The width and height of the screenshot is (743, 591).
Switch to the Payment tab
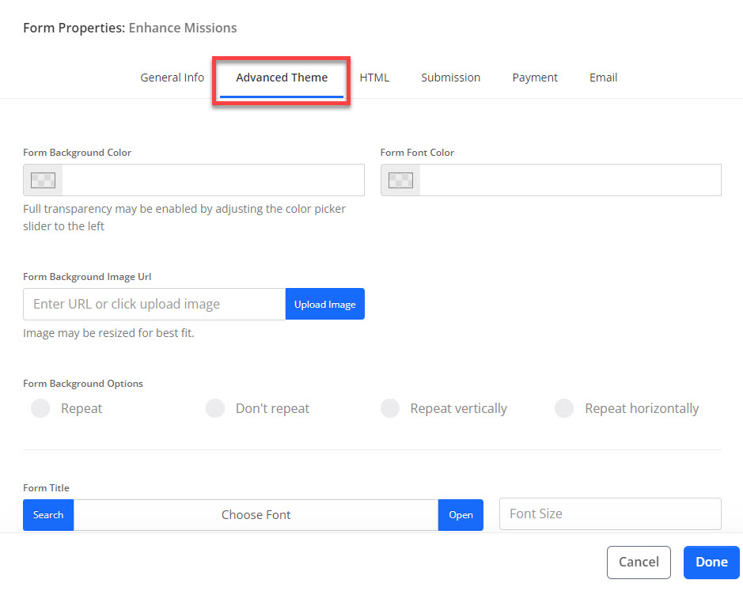535,78
